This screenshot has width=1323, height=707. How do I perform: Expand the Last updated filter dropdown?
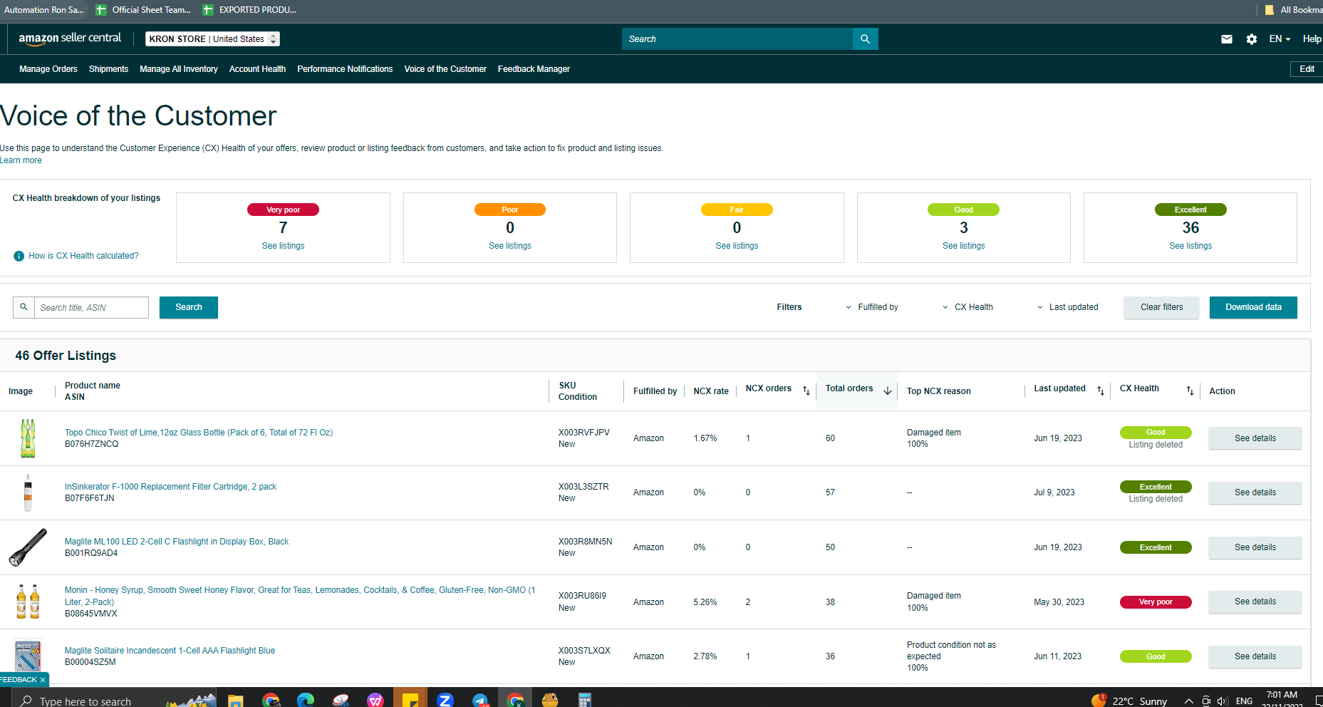[1067, 307]
